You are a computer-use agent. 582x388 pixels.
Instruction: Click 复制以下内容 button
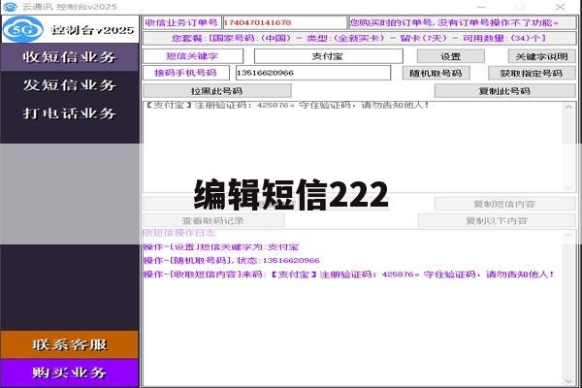[497, 220]
